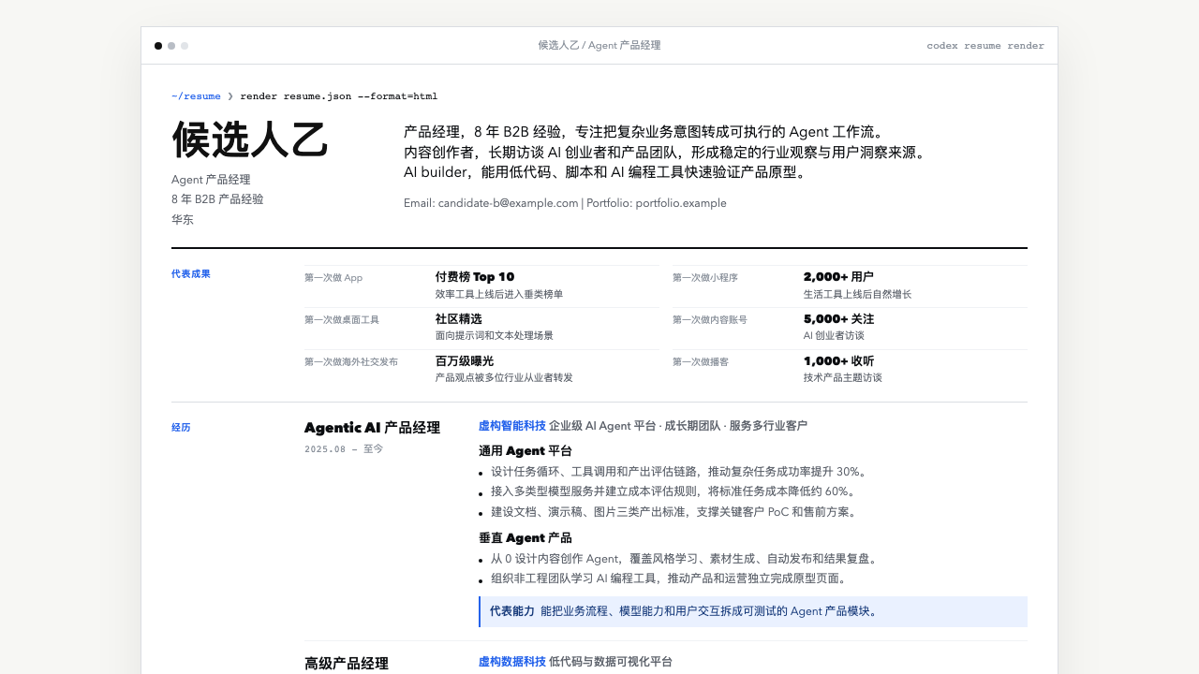
Task: Click the 第一次做内容账号 label
Action: (x=710, y=320)
